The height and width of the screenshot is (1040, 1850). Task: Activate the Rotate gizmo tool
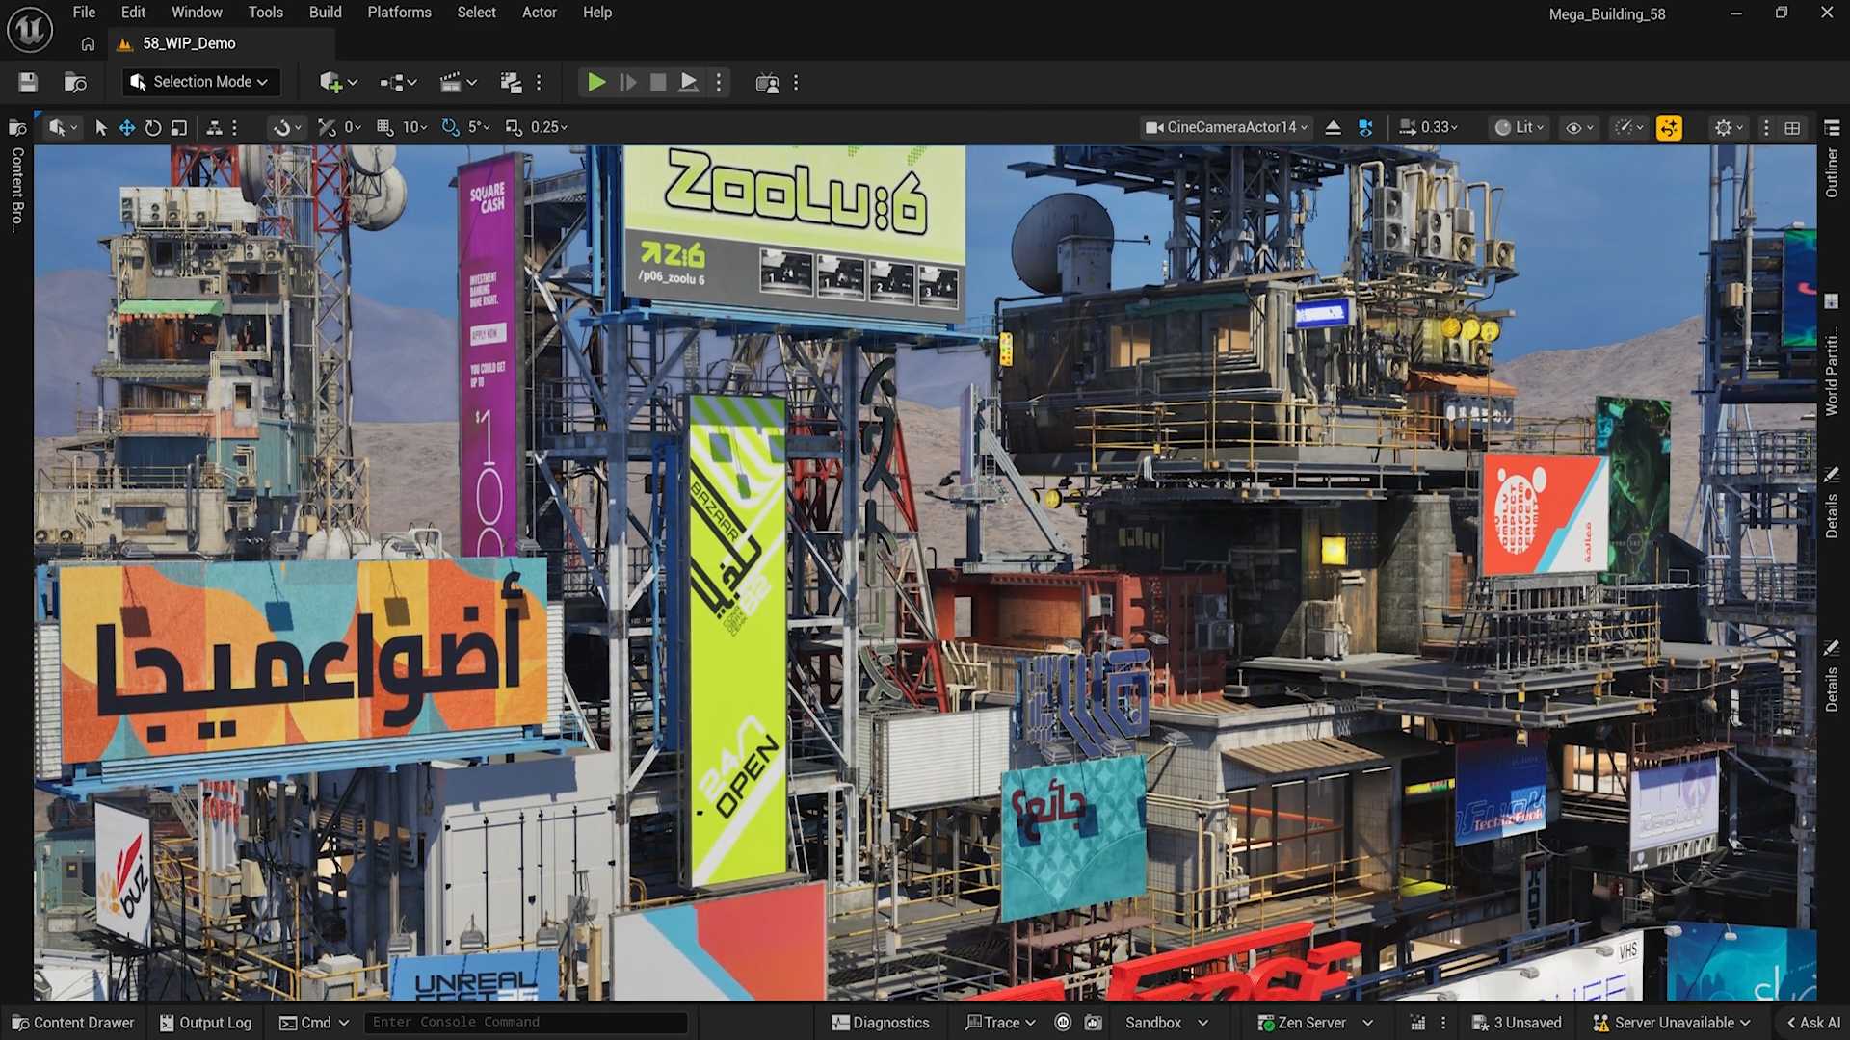[153, 127]
